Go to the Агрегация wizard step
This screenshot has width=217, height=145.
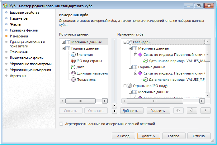click(x=18, y=76)
